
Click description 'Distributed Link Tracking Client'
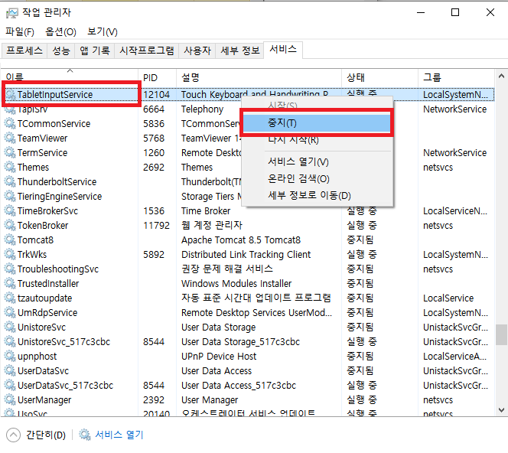(x=246, y=255)
